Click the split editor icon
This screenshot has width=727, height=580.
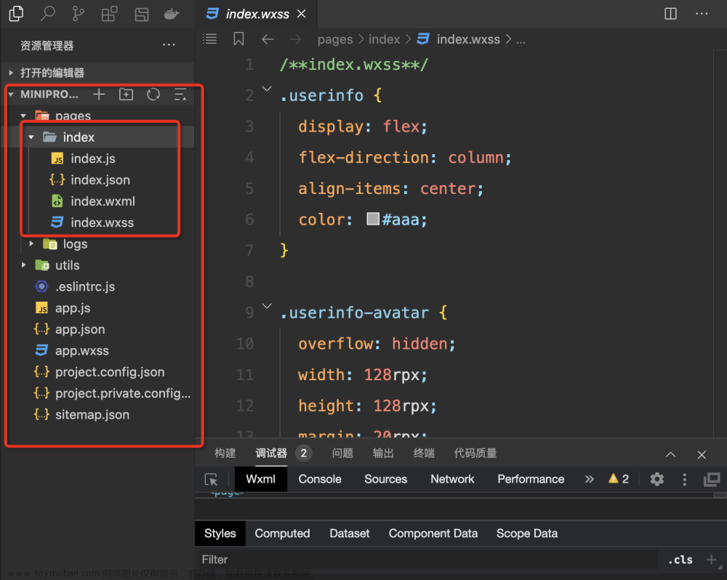[670, 13]
